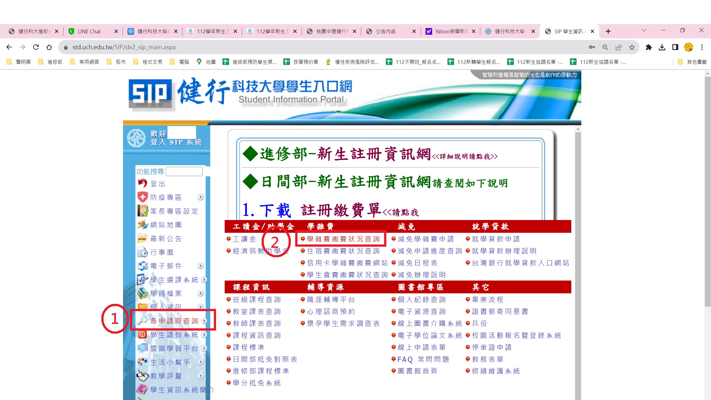
Task: Click the 教學評量 pen icon
Action: [143, 376]
